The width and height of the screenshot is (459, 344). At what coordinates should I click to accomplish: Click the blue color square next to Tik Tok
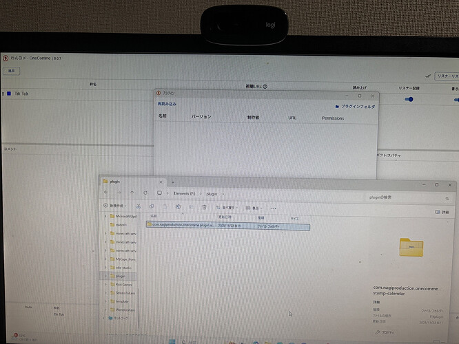coord(9,94)
